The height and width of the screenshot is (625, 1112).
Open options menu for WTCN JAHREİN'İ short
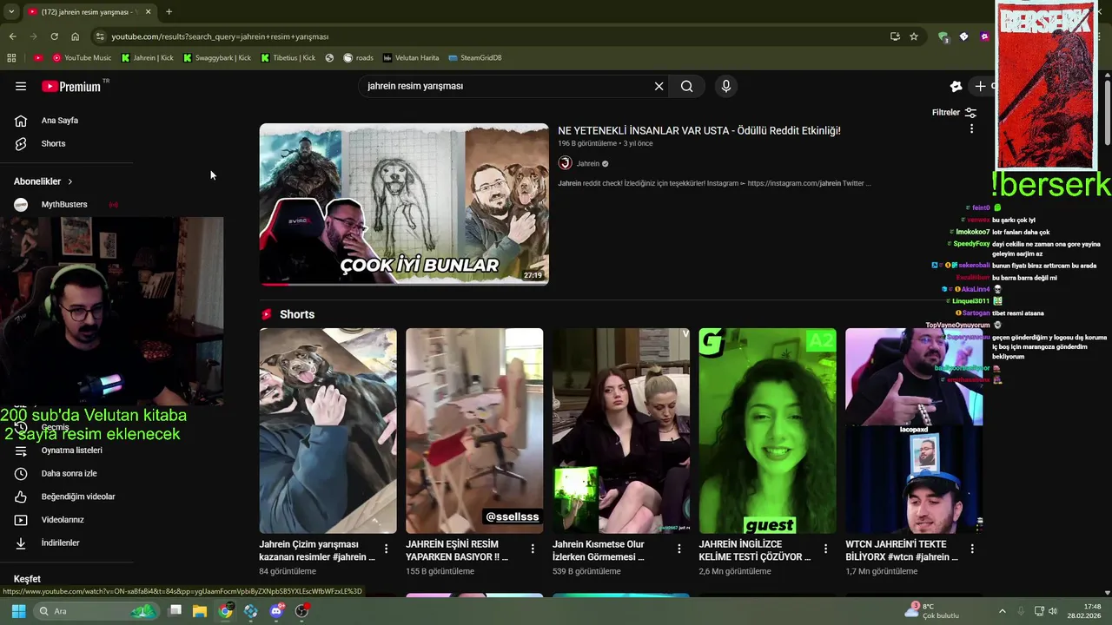coord(972,549)
